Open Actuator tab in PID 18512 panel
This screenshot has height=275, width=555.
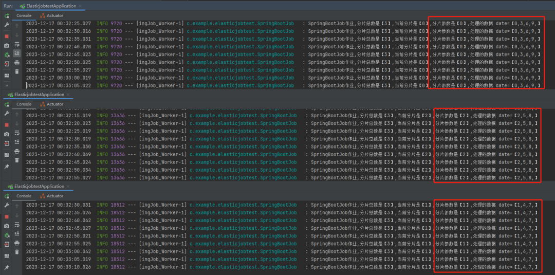click(x=51, y=196)
